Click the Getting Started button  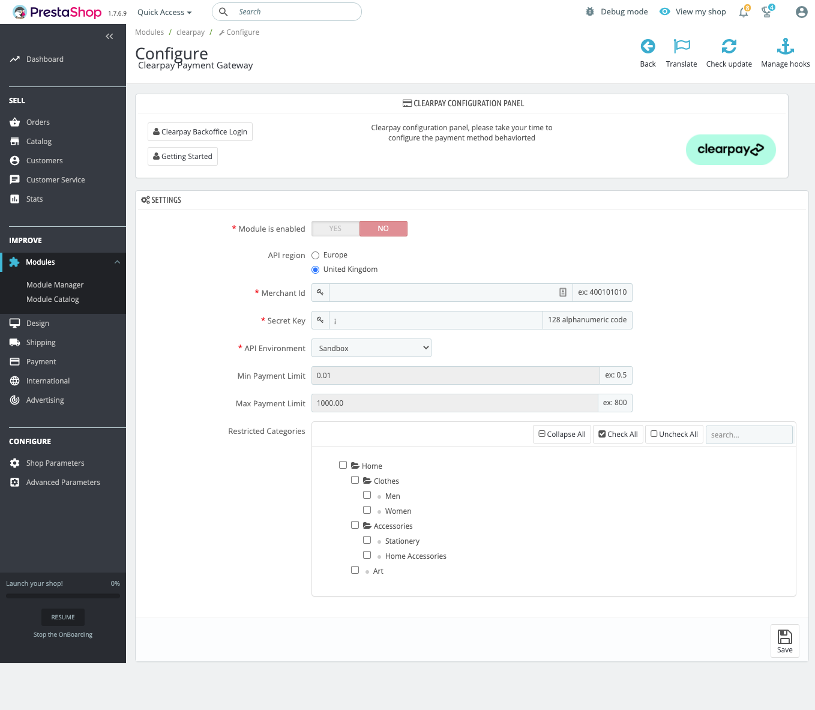click(x=182, y=157)
